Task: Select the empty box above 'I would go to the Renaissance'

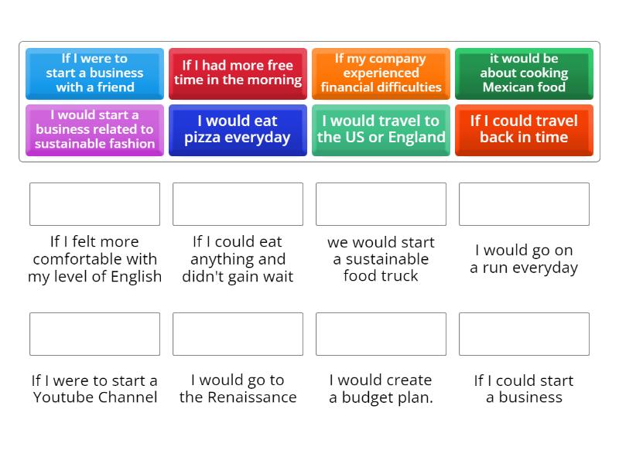Action: pyautogui.click(x=238, y=334)
